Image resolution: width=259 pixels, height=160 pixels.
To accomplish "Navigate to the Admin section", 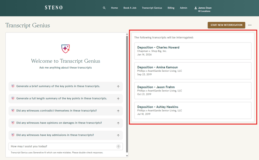I will [184, 8].
